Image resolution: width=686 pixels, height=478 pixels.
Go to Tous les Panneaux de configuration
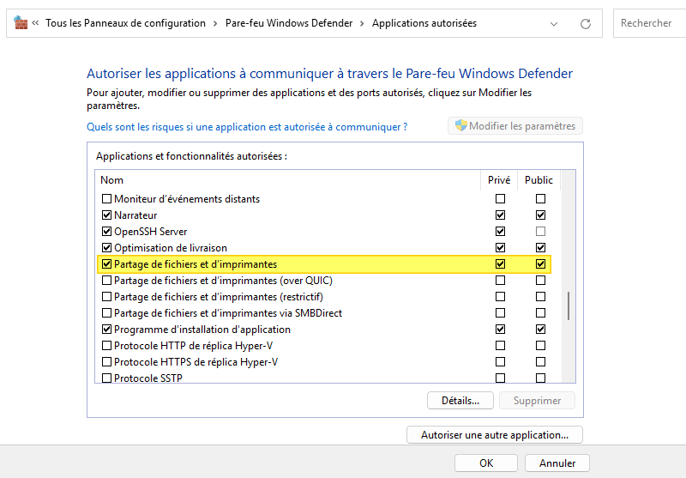tap(125, 24)
